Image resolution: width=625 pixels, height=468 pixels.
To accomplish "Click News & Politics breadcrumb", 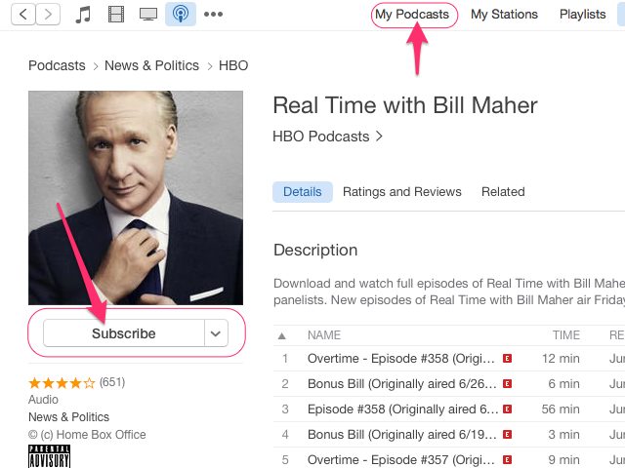I will (x=151, y=65).
